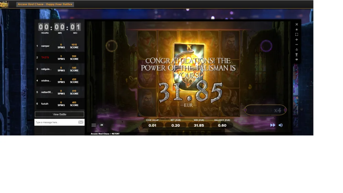
Task: Select player nettan58 in the leaderboard
Action: point(47,92)
